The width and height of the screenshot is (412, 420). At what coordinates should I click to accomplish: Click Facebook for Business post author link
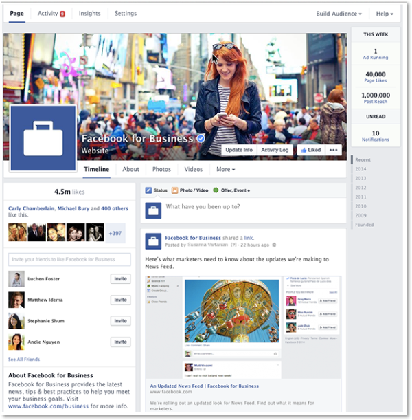pos(193,238)
